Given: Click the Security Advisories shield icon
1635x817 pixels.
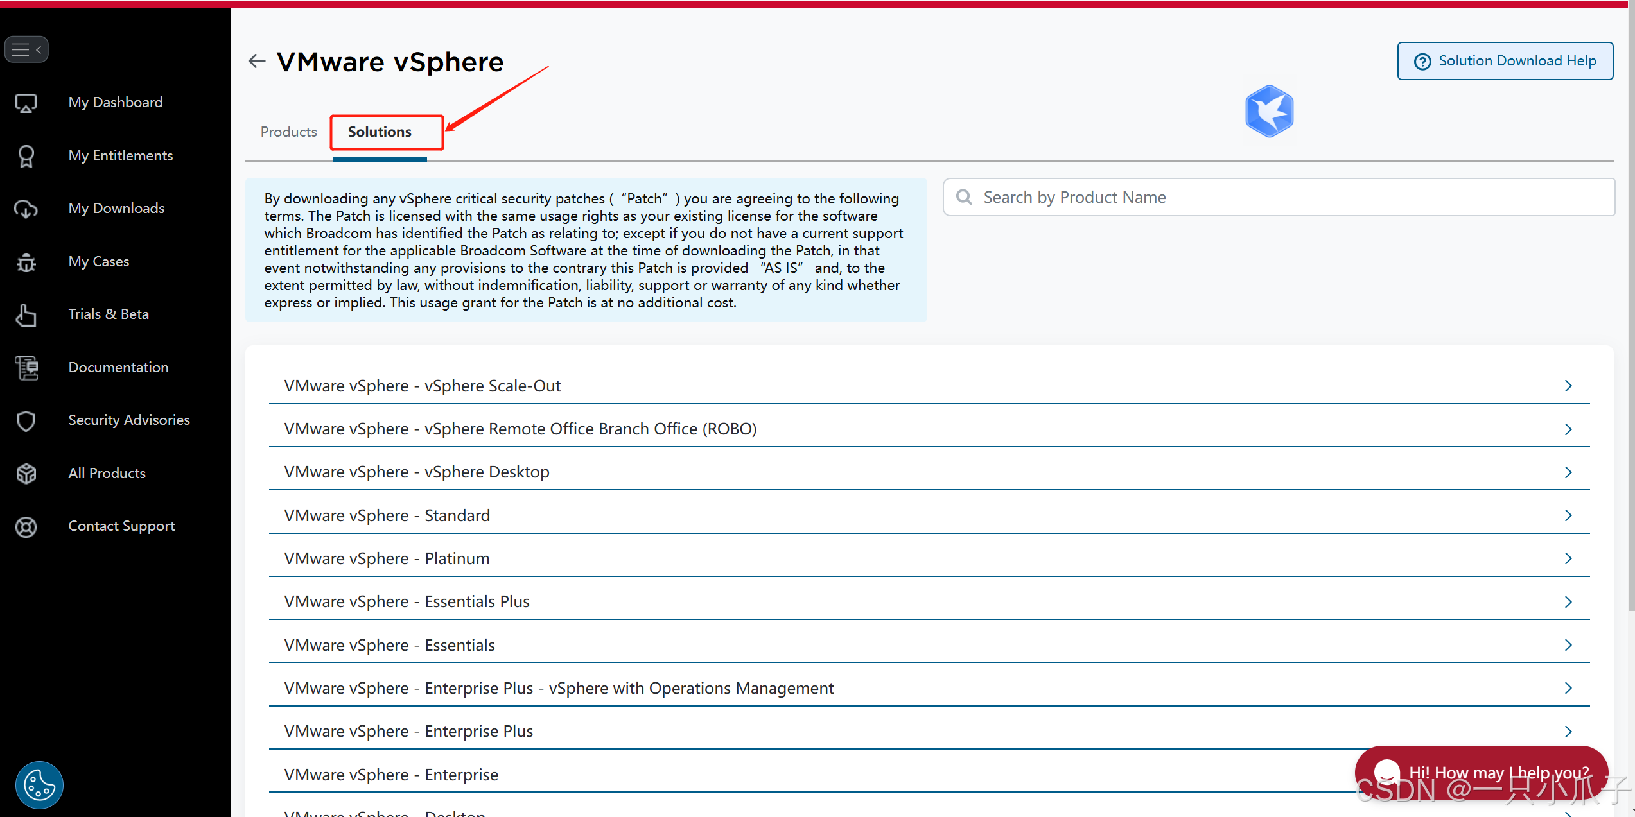Looking at the screenshot, I should pyautogui.click(x=26, y=420).
